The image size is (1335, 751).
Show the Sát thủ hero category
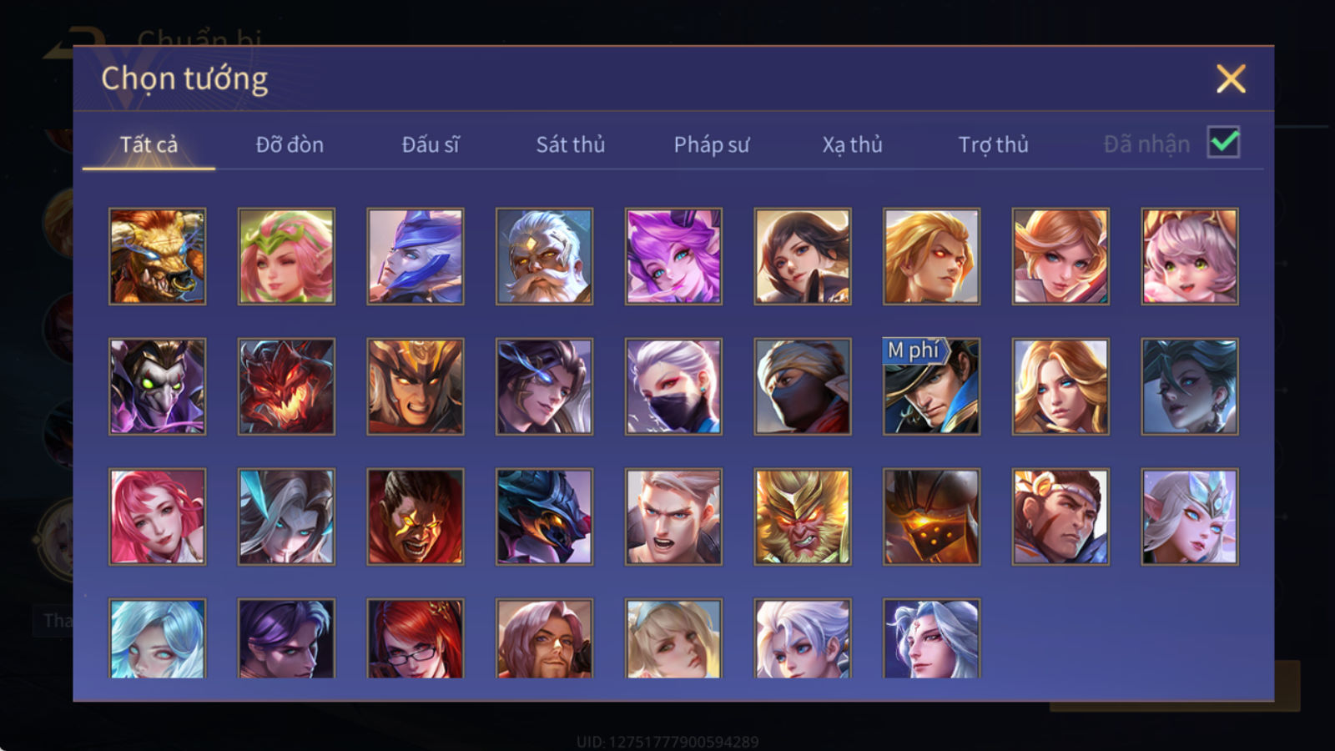pyautogui.click(x=571, y=144)
